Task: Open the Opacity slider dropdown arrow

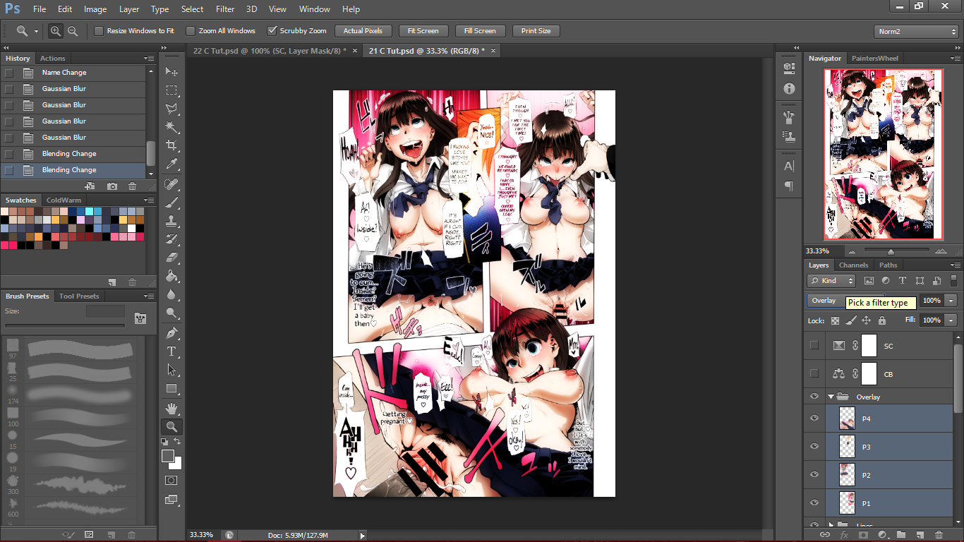Action: [951, 301]
